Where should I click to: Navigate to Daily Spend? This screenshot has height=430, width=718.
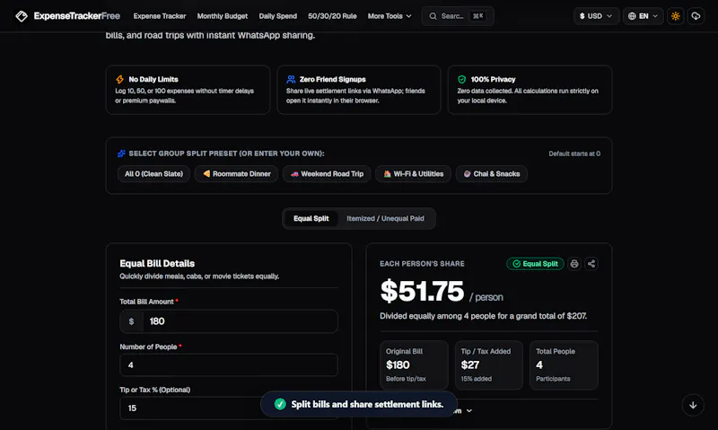[277, 16]
